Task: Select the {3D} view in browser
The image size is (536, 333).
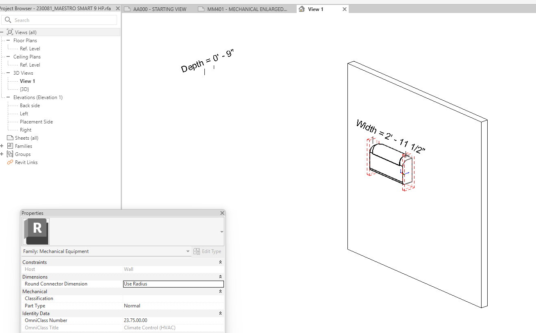Action: coord(24,89)
